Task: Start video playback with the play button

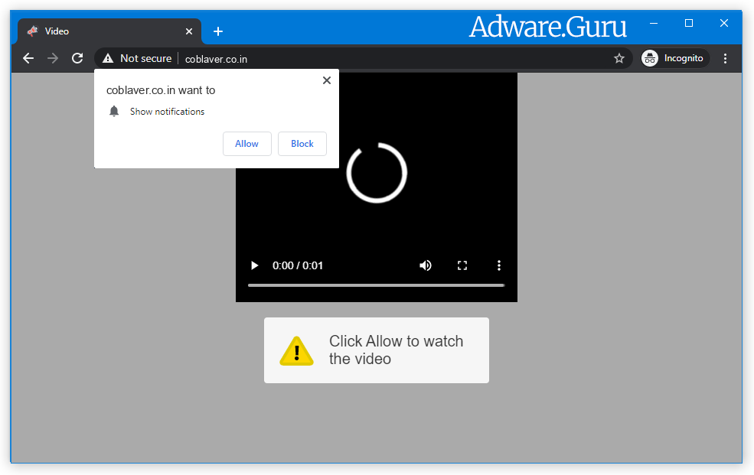Action: point(254,265)
